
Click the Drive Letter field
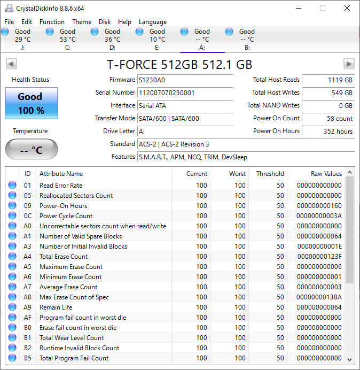click(x=185, y=131)
